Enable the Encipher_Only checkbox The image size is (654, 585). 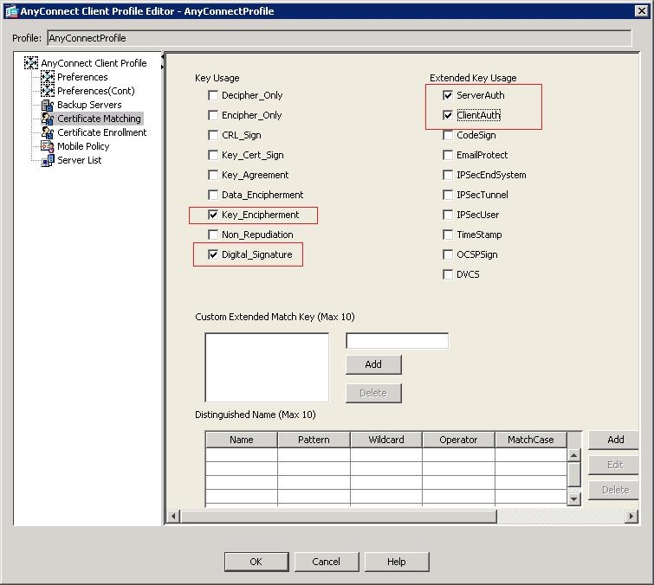click(x=213, y=115)
